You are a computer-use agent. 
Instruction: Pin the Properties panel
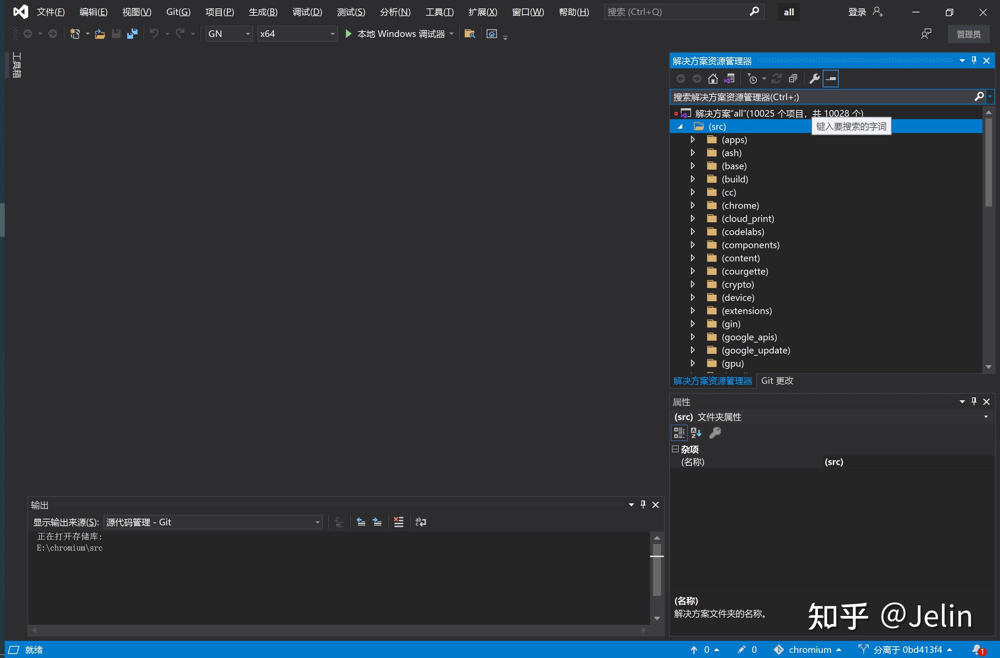click(x=974, y=401)
